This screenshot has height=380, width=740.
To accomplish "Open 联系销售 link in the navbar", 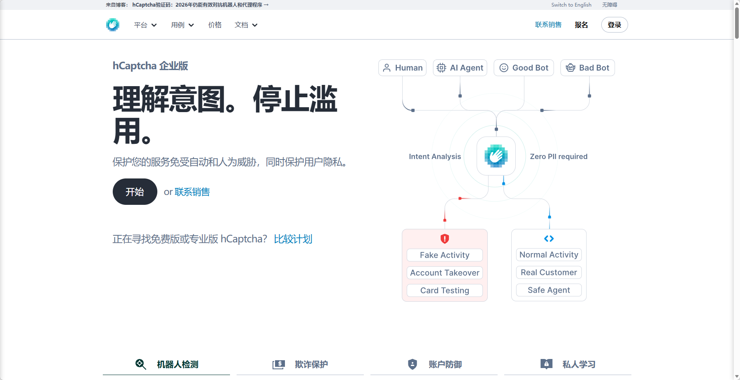I will (x=548, y=25).
